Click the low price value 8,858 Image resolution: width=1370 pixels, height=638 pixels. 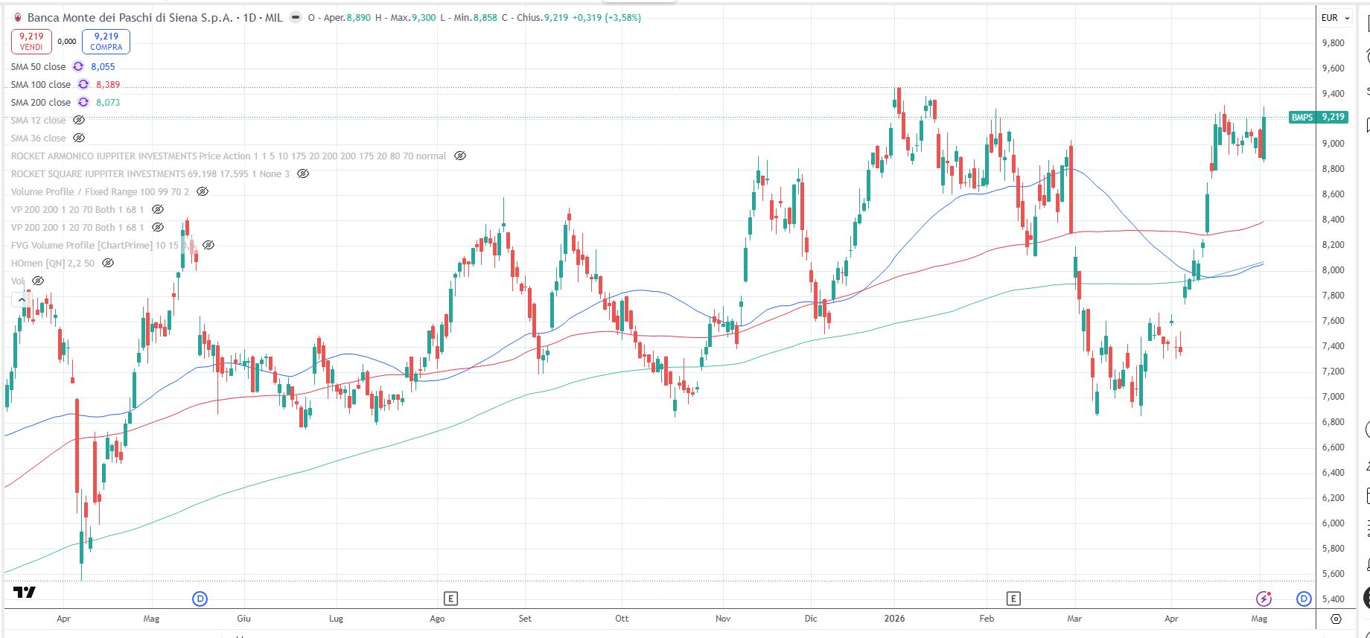[485, 17]
